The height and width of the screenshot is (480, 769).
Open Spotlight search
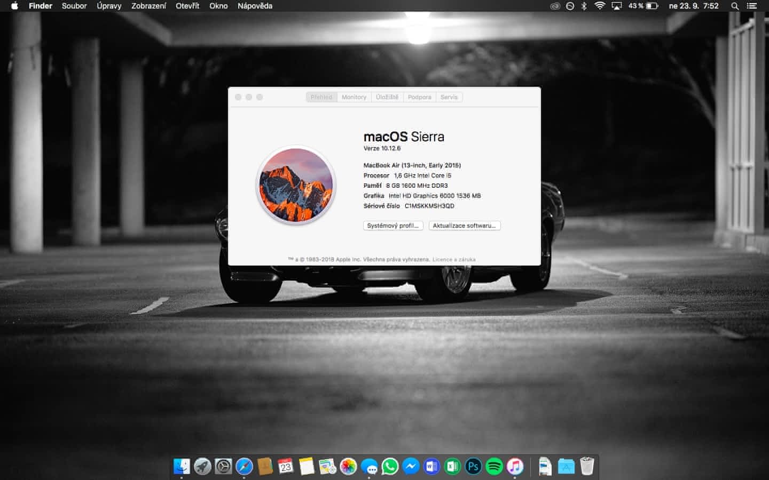(735, 6)
